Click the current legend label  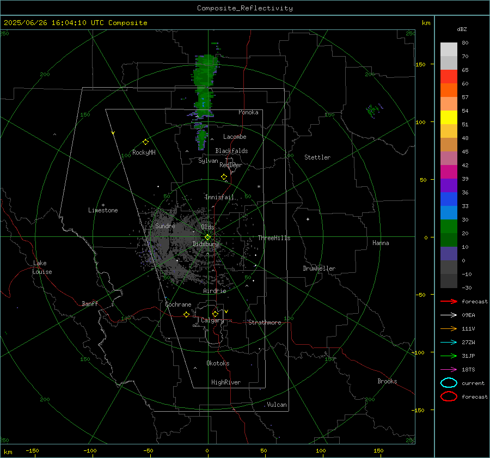pyautogui.click(x=473, y=383)
